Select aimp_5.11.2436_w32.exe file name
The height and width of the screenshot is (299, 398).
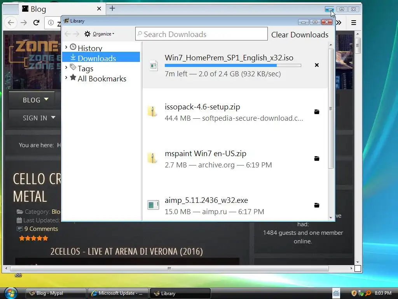[x=206, y=201]
